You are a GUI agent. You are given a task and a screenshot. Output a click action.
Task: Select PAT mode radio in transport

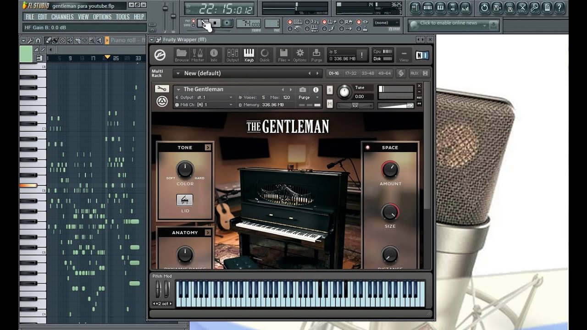pyautogui.click(x=194, y=21)
